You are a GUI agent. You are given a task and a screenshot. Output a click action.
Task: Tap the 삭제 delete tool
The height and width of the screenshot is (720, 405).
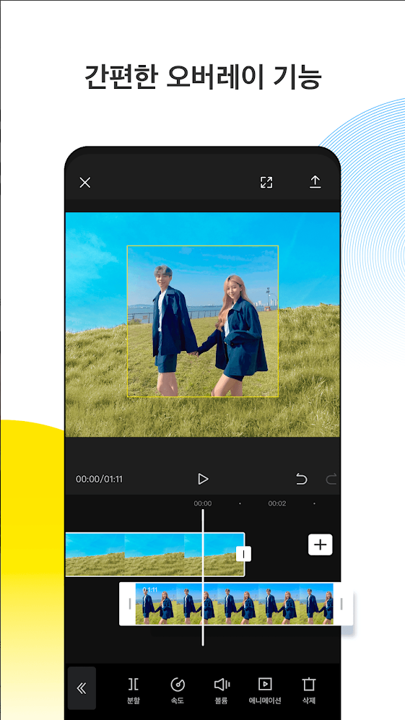click(308, 690)
